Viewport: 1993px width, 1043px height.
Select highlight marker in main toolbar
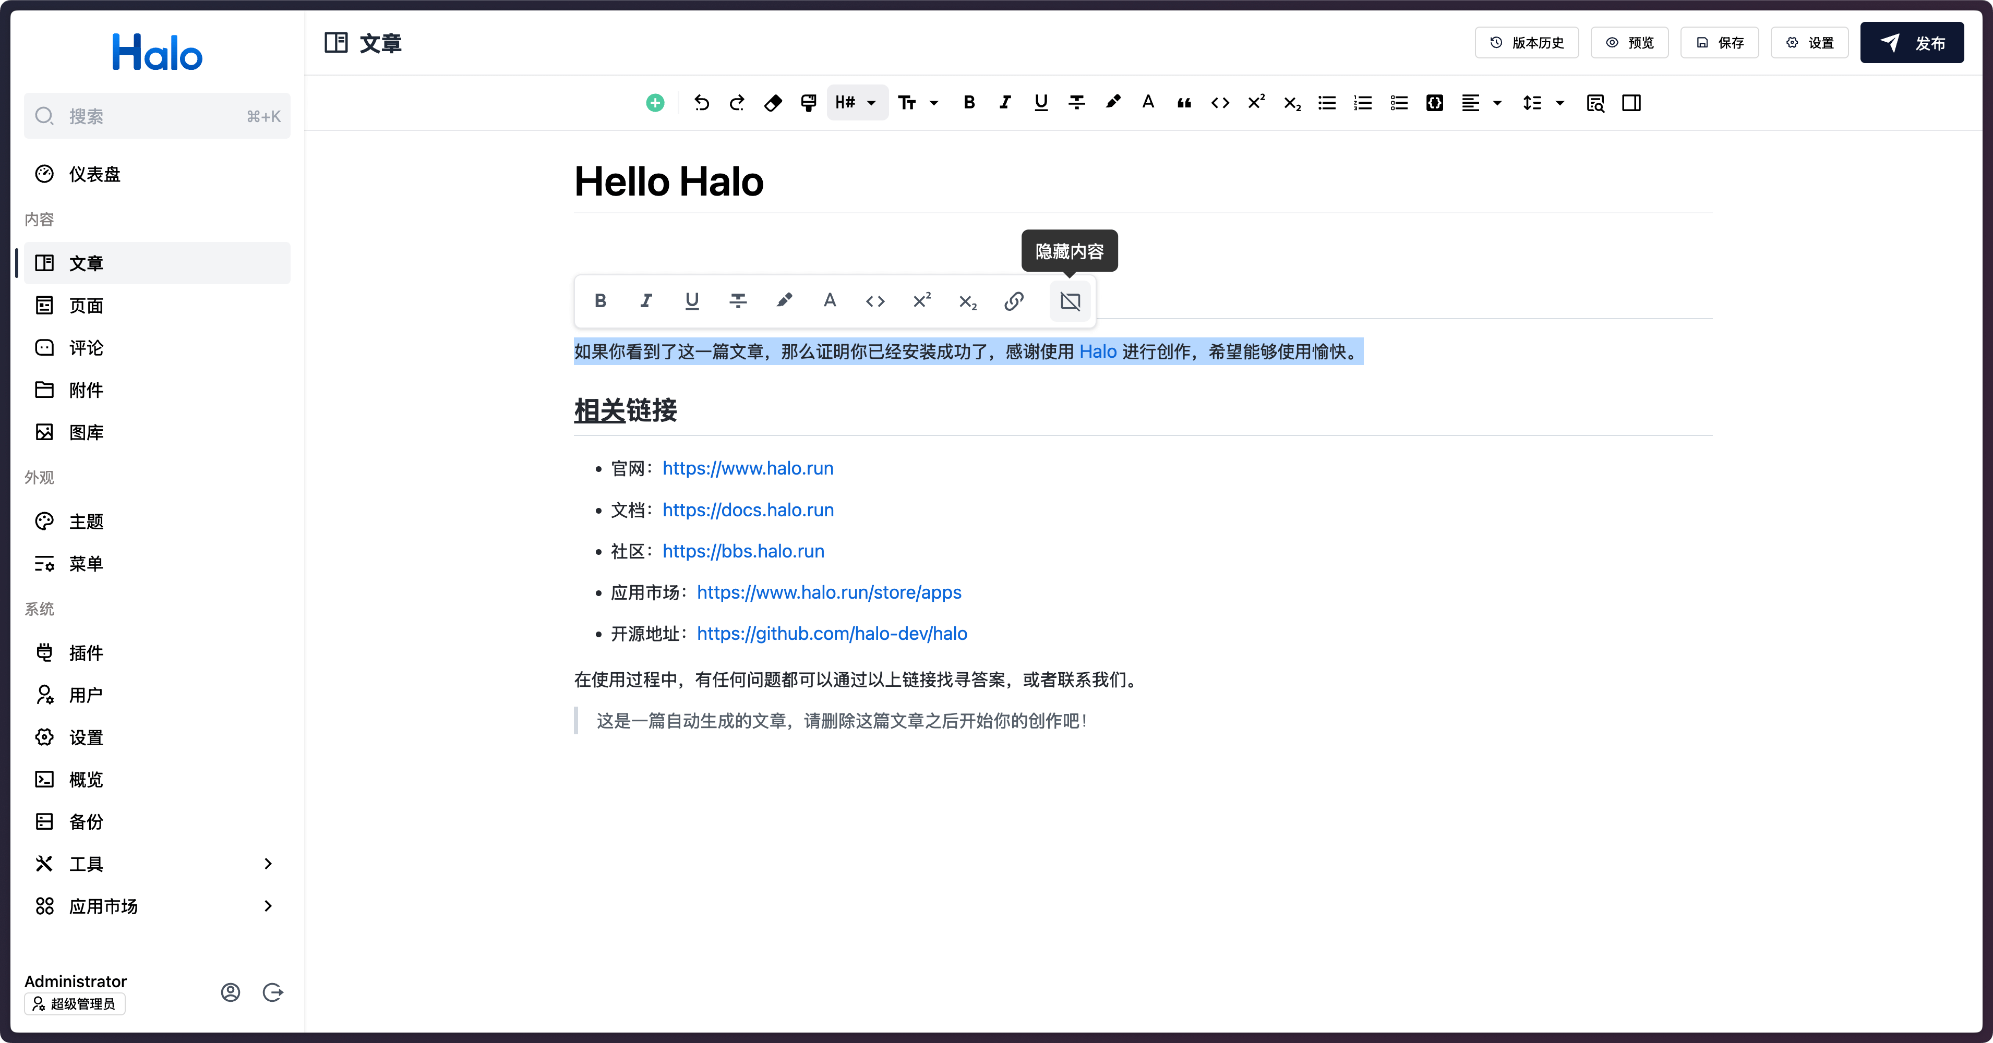(x=1112, y=103)
